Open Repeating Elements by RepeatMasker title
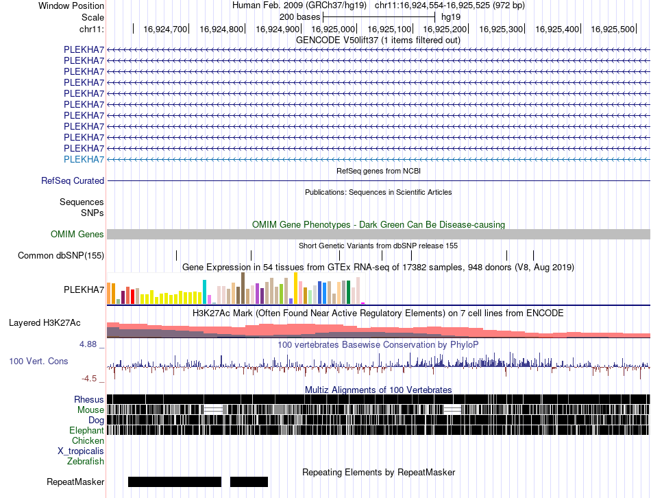Screen dimensions: 651x498 378,472
